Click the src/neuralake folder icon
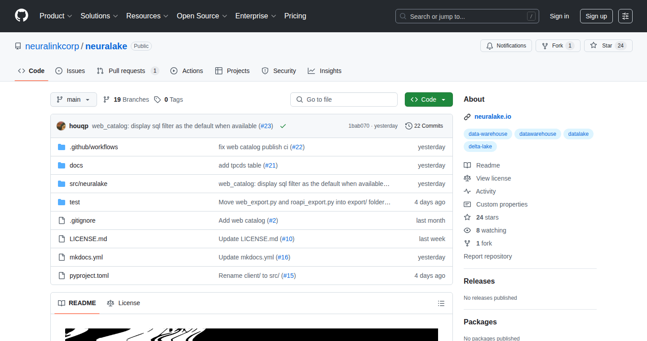 coord(62,184)
